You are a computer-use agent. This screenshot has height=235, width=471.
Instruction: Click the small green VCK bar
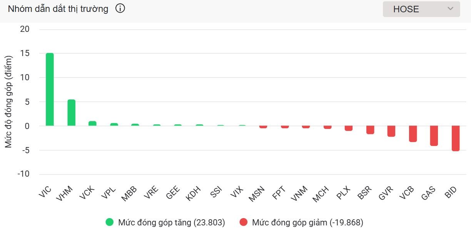coord(92,124)
